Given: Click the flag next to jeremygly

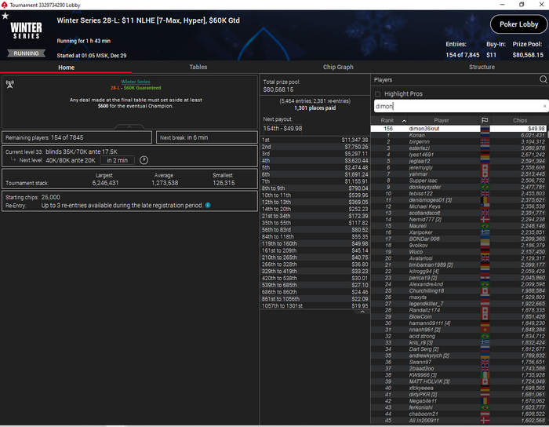Looking at the screenshot, I should click(x=485, y=167).
